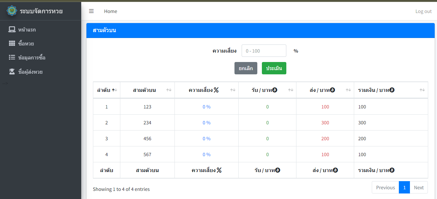Click Log out link
Screen dimensions: 437x199
[423, 11]
